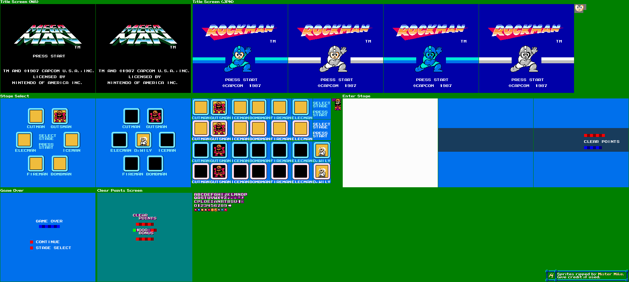Image resolution: width=629 pixels, height=282 pixels.
Task: Click pink-framed yellow GUTSMAN tile in the sprite strip
Action: point(219,128)
